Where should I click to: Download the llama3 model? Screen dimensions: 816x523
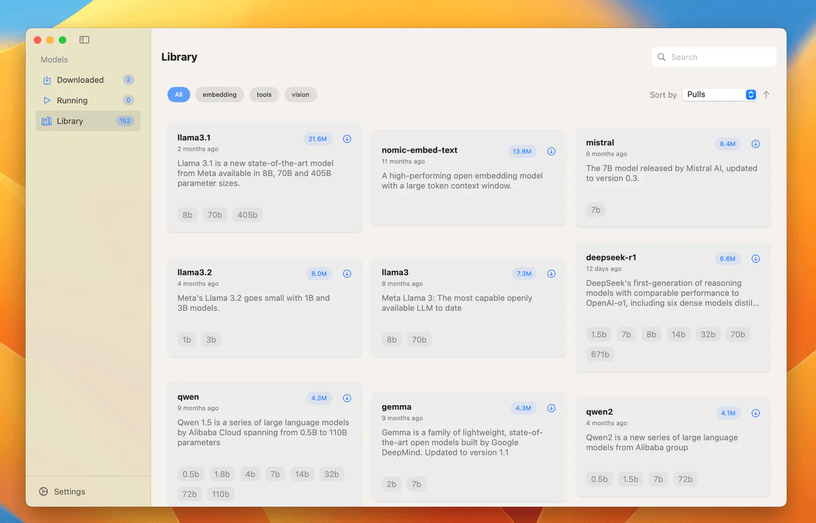pyautogui.click(x=551, y=273)
